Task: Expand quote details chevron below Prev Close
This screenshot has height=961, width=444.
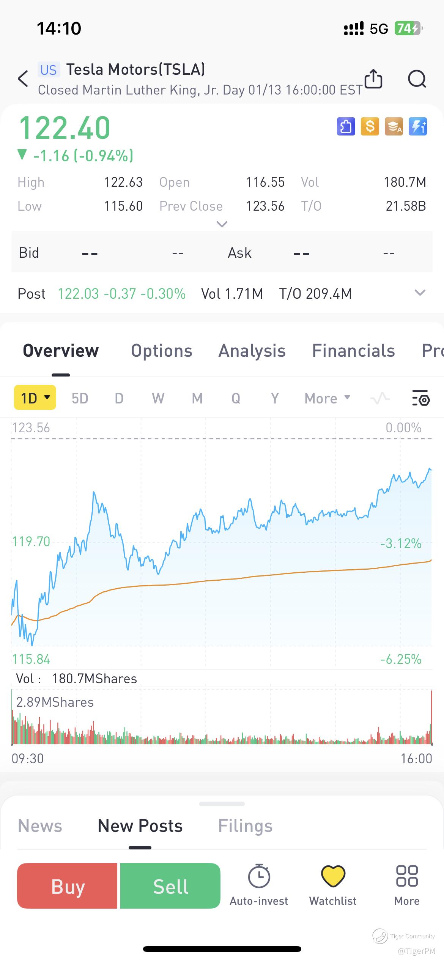Action: pyautogui.click(x=222, y=224)
